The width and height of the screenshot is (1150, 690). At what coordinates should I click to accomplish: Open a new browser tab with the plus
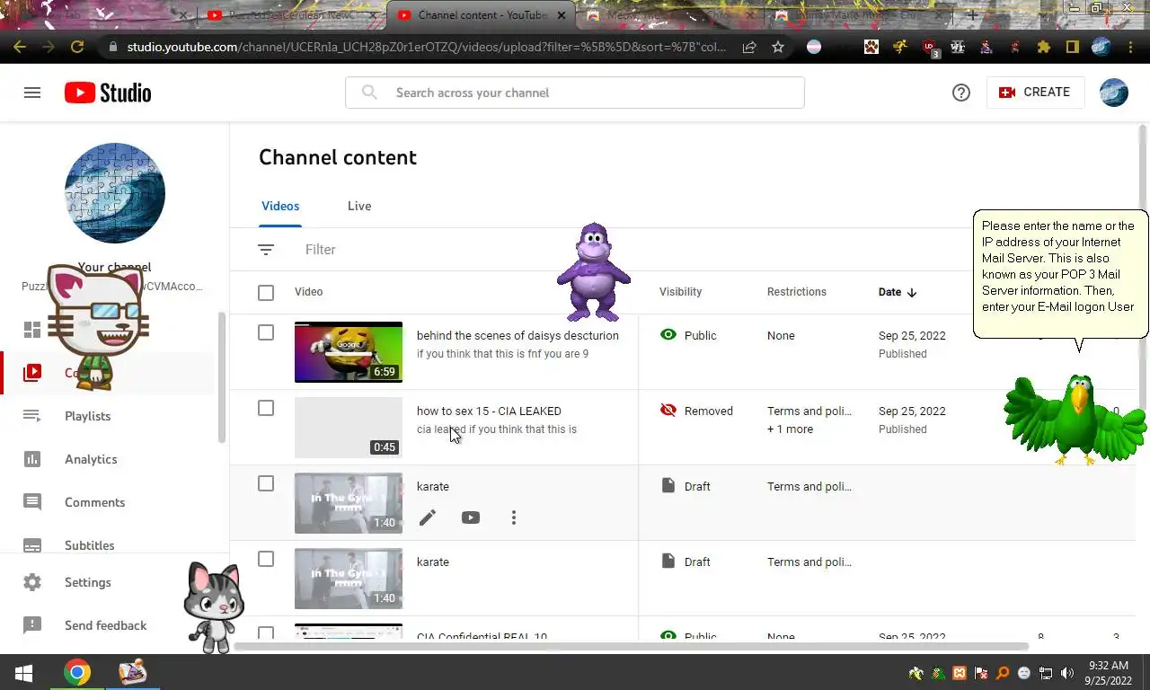pyautogui.click(x=972, y=15)
